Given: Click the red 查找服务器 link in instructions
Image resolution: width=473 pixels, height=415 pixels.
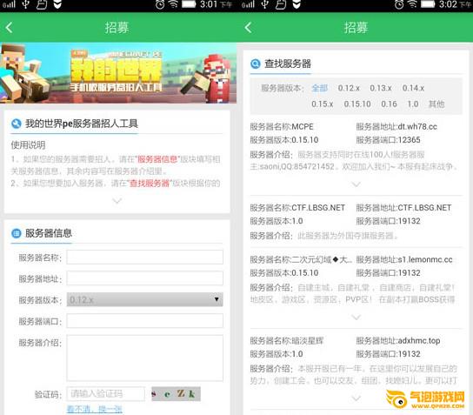Looking at the screenshot, I should 150,184.
